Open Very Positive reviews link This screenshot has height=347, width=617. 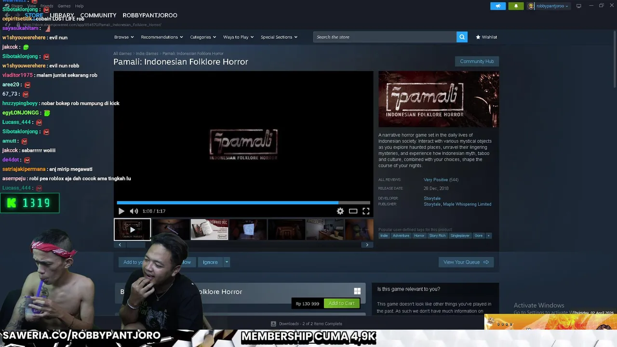click(x=436, y=180)
